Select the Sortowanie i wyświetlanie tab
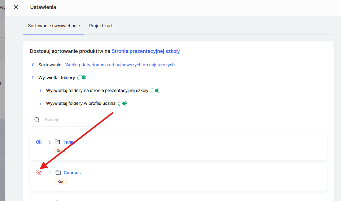 coord(54,26)
